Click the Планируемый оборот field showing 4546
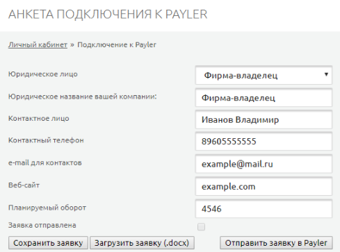Image resolution: width=340 pixels, height=252 pixels. pyautogui.click(x=264, y=209)
